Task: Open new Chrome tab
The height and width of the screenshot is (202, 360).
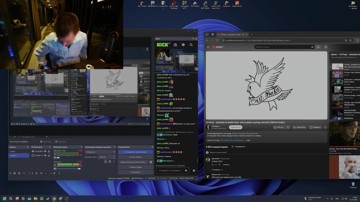Action: (251, 34)
